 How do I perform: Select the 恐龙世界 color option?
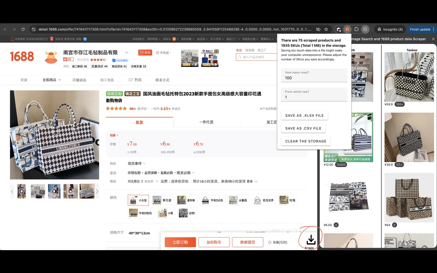(x=264, y=200)
